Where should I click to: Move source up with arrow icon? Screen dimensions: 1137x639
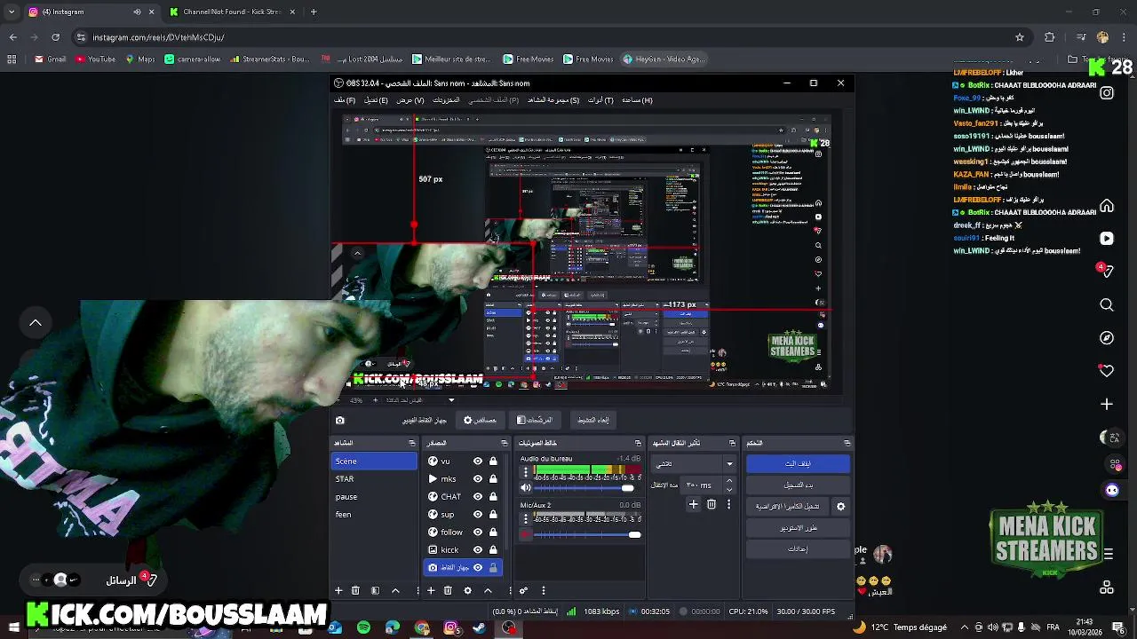(x=488, y=590)
